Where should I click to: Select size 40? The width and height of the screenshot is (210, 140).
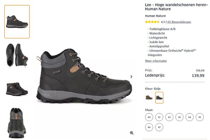[149, 117]
